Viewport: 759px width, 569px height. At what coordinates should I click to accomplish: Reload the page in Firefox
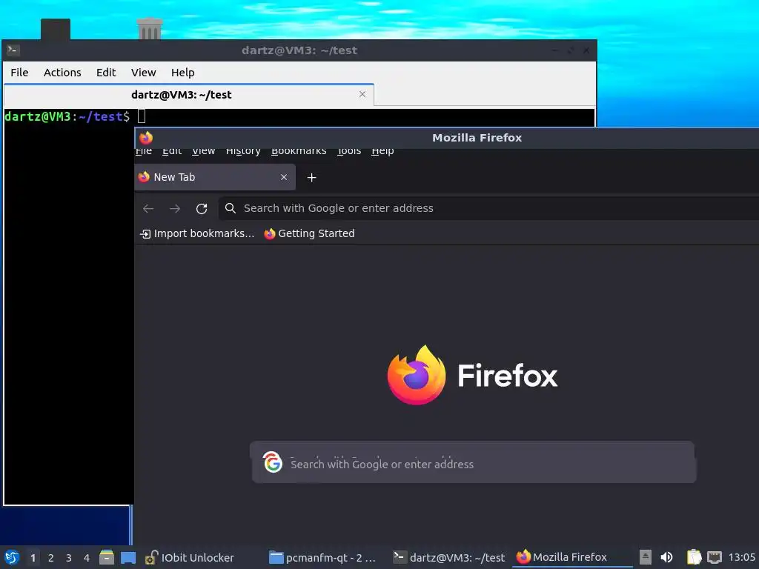202,208
